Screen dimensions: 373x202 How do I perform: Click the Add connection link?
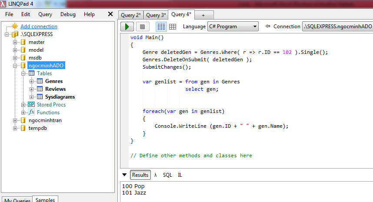coord(39,26)
